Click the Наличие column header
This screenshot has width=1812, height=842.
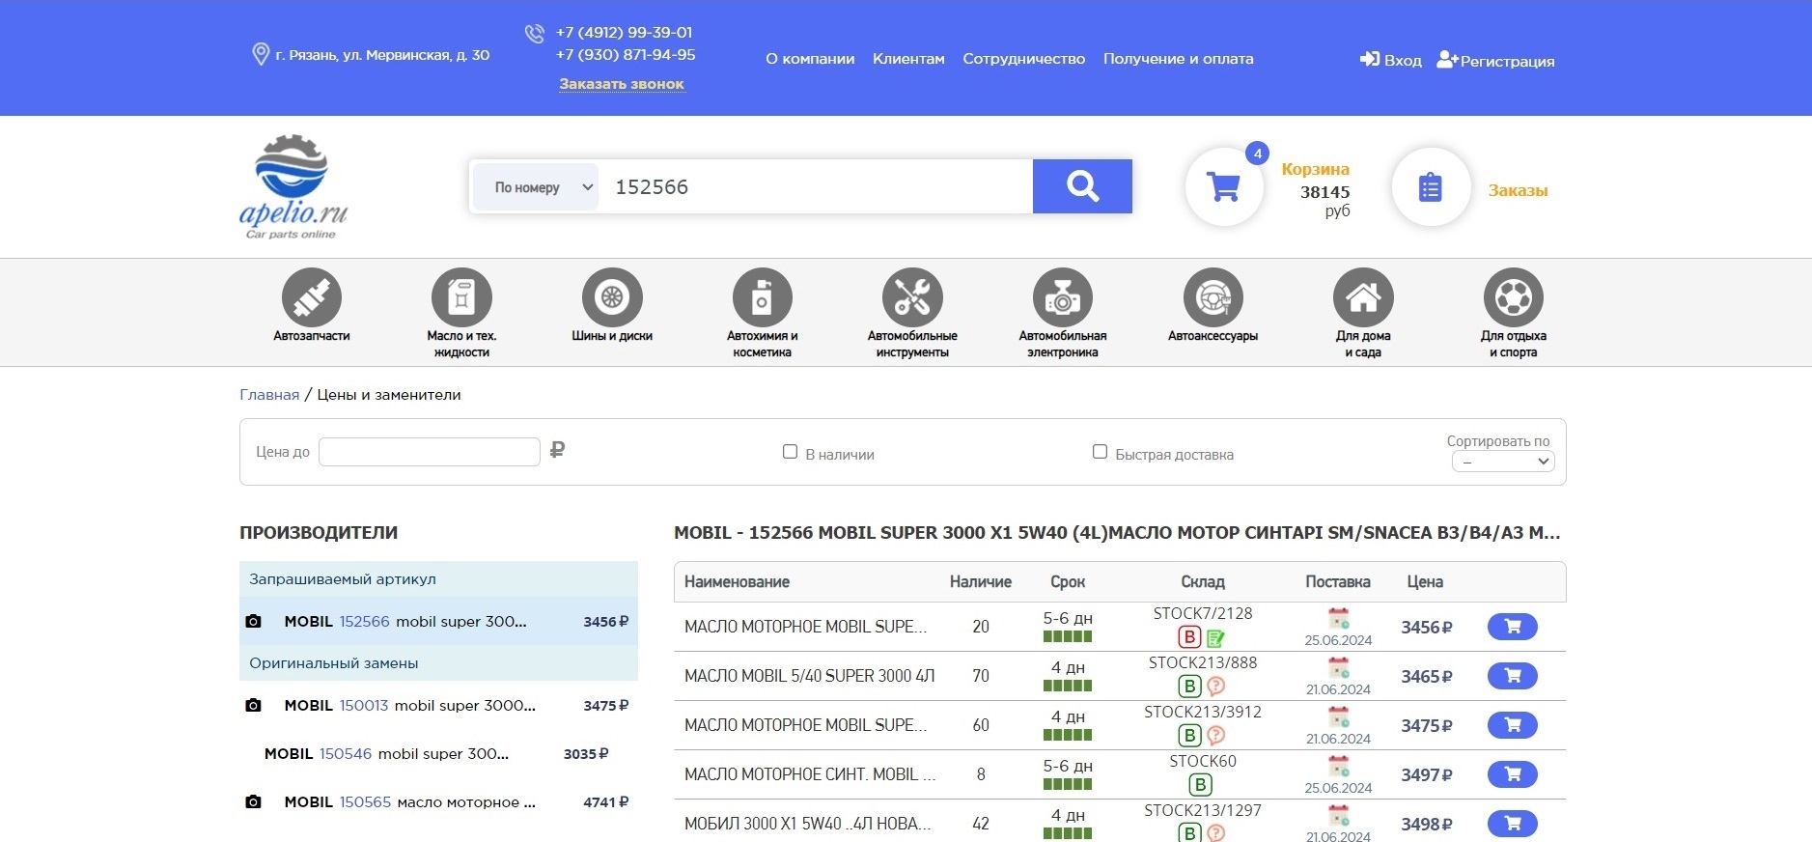click(x=981, y=581)
